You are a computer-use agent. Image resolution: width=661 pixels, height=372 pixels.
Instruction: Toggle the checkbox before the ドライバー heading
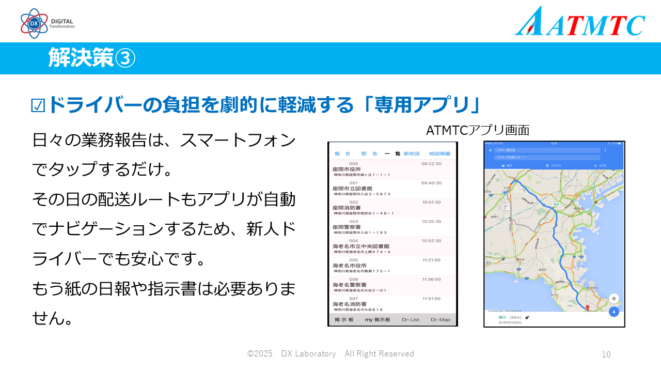[38, 105]
